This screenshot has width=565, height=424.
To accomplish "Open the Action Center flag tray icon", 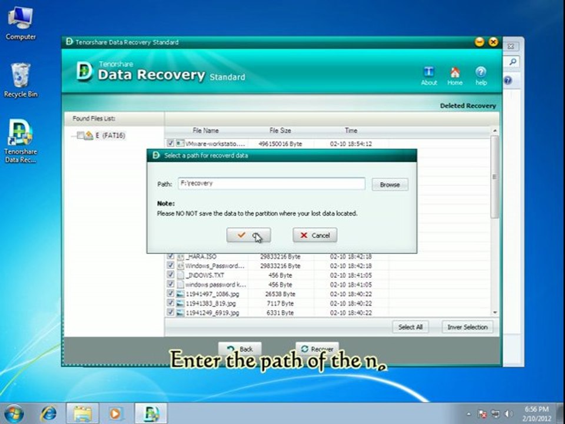I will pos(482,414).
